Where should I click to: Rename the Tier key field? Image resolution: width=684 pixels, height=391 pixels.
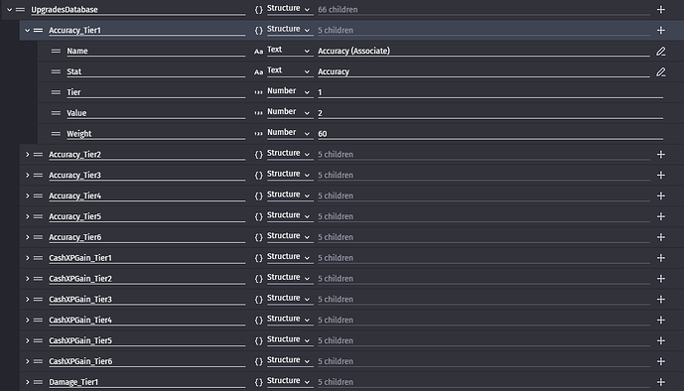pos(156,92)
